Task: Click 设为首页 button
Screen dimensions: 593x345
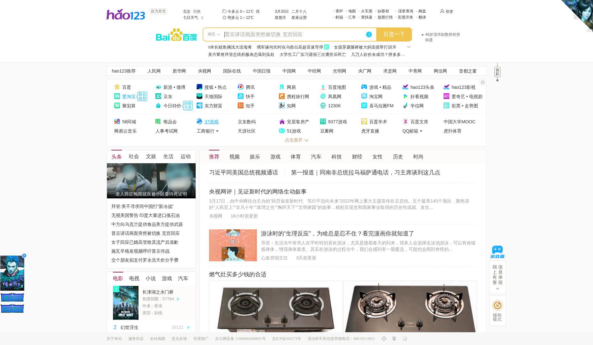Action: click(x=158, y=11)
